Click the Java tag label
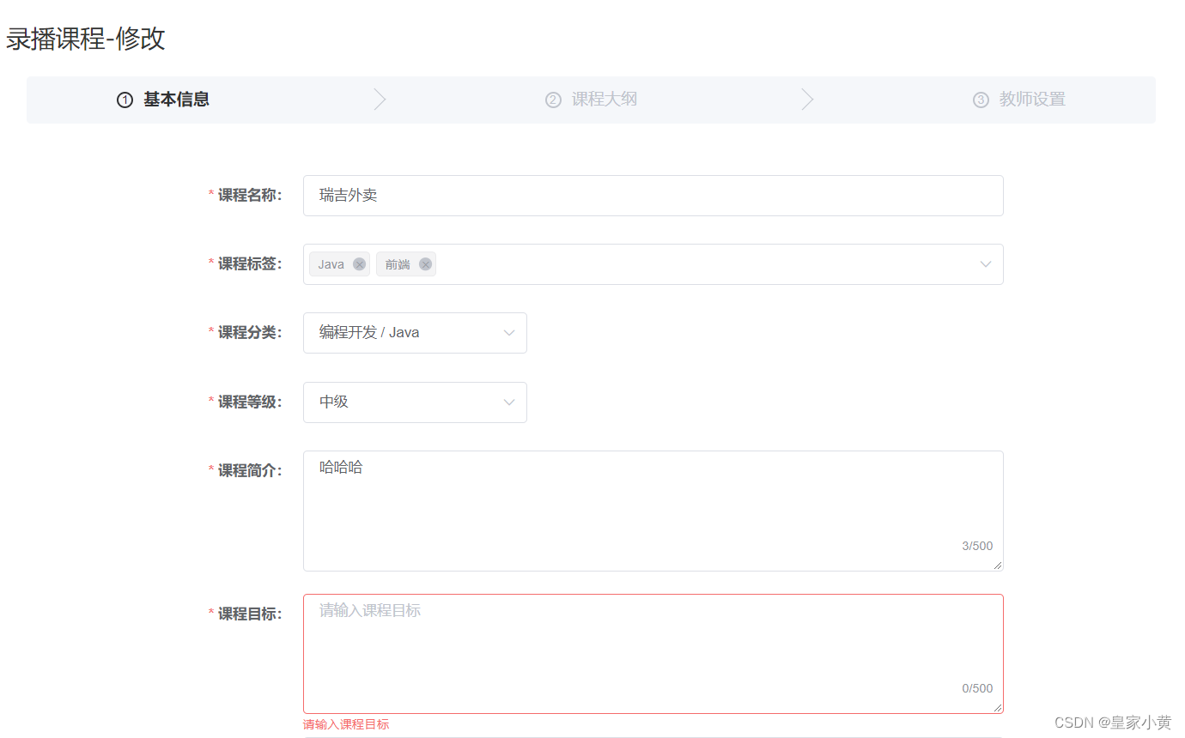 click(331, 264)
